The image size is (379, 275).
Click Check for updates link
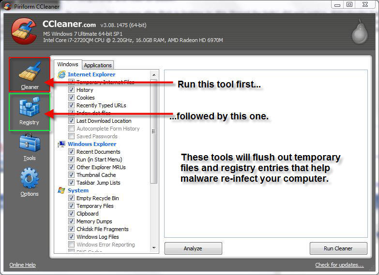[x=339, y=265]
